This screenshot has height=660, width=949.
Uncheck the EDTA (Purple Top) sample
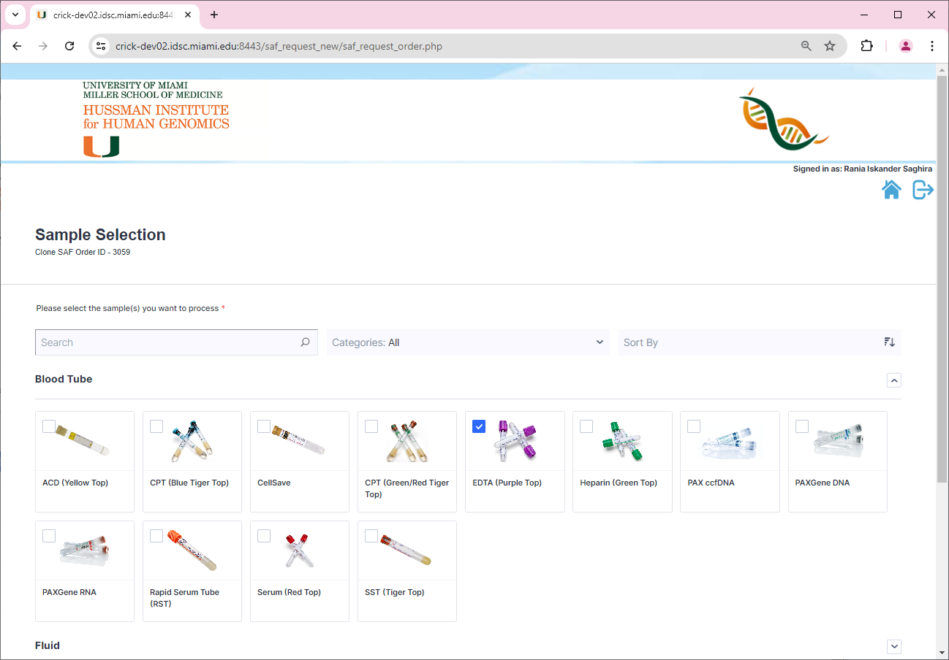coord(478,426)
